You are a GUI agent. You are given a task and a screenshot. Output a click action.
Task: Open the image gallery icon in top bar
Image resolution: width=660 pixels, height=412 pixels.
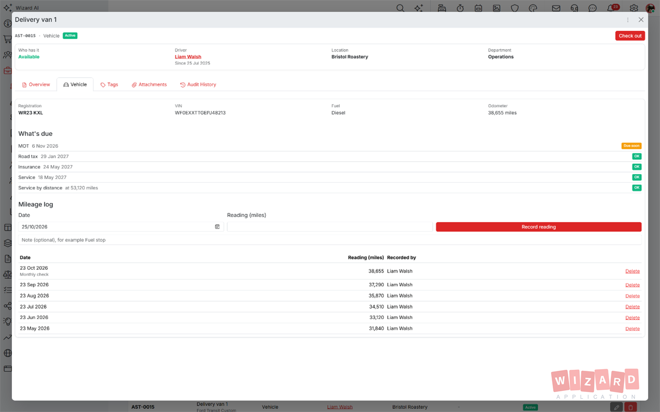[497, 8]
